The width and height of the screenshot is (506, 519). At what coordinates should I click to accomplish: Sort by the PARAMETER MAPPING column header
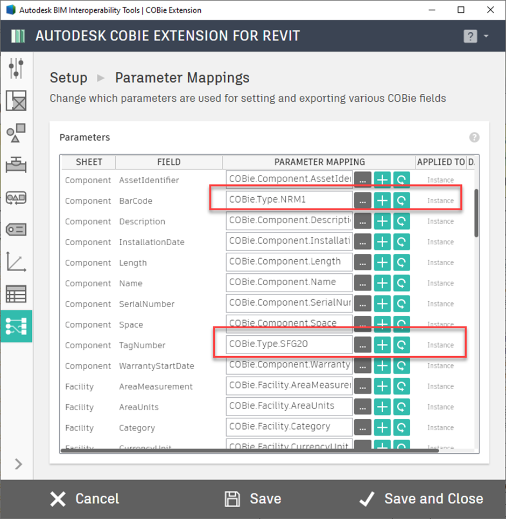[319, 162]
